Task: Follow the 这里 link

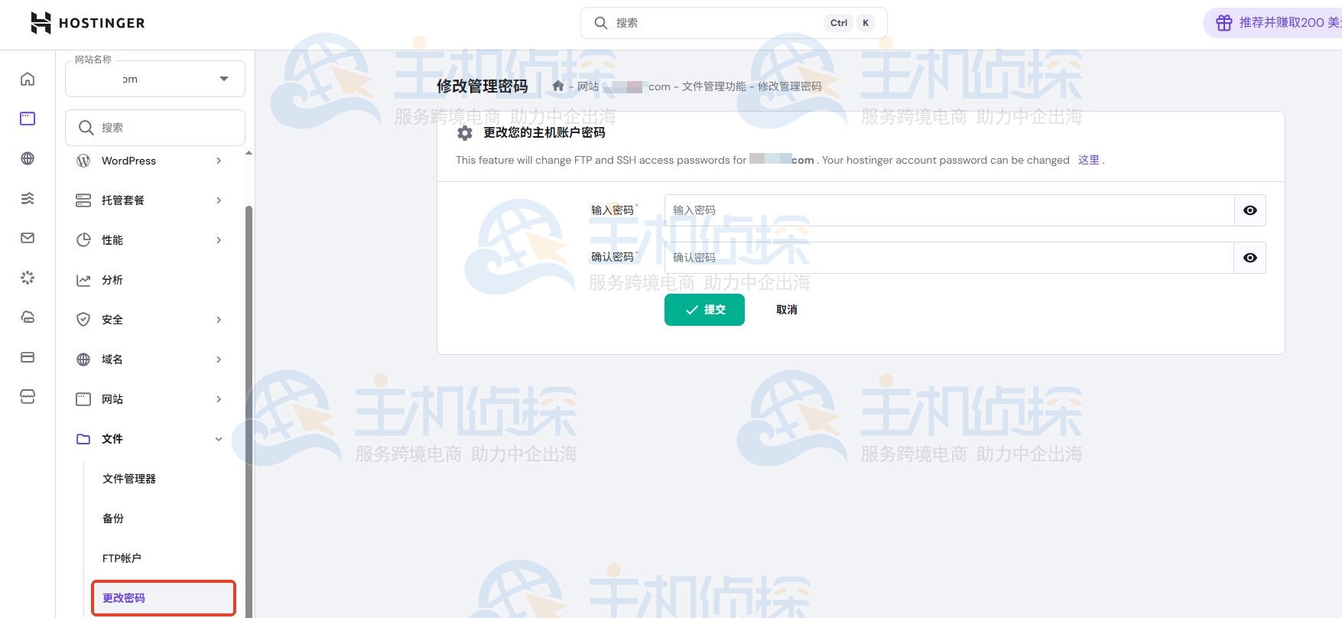Action: pyautogui.click(x=1089, y=160)
